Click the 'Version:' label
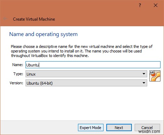Screen dimensions: 164x135 click(x=16, y=83)
